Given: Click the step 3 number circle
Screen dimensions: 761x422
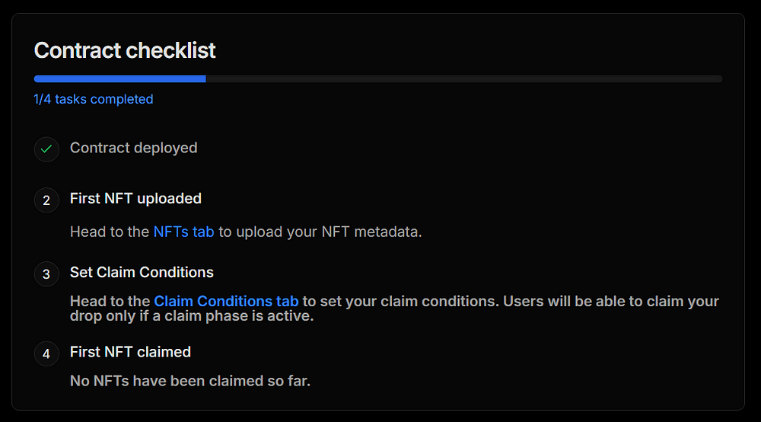Looking at the screenshot, I should click(x=46, y=274).
